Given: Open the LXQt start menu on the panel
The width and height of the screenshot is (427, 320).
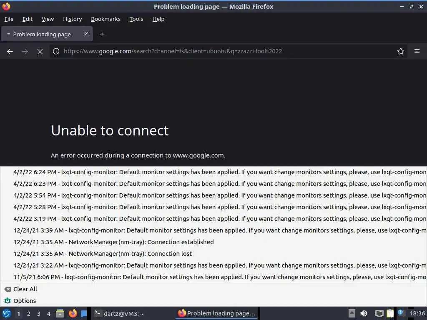Looking at the screenshot, I should (x=7, y=313).
